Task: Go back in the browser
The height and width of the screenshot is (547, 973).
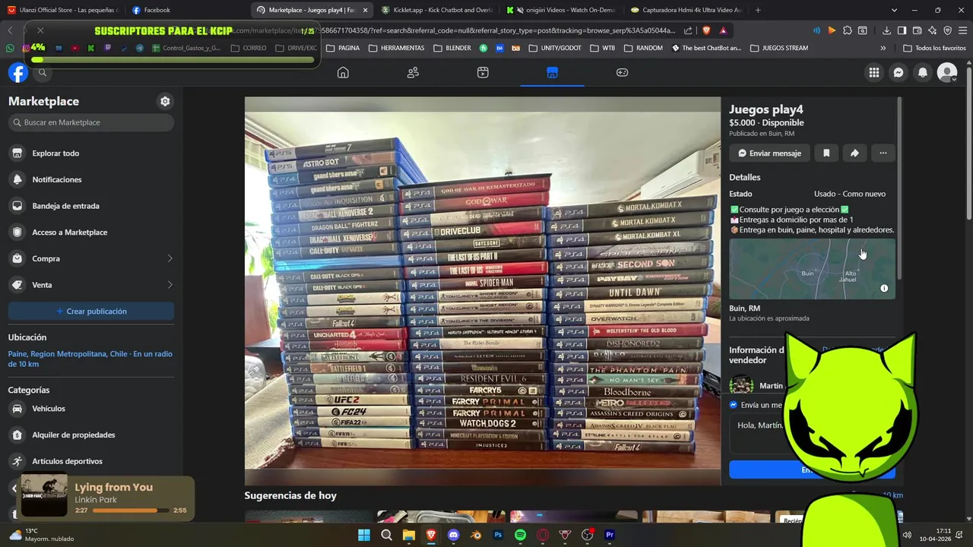Action: tap(10, 30)
